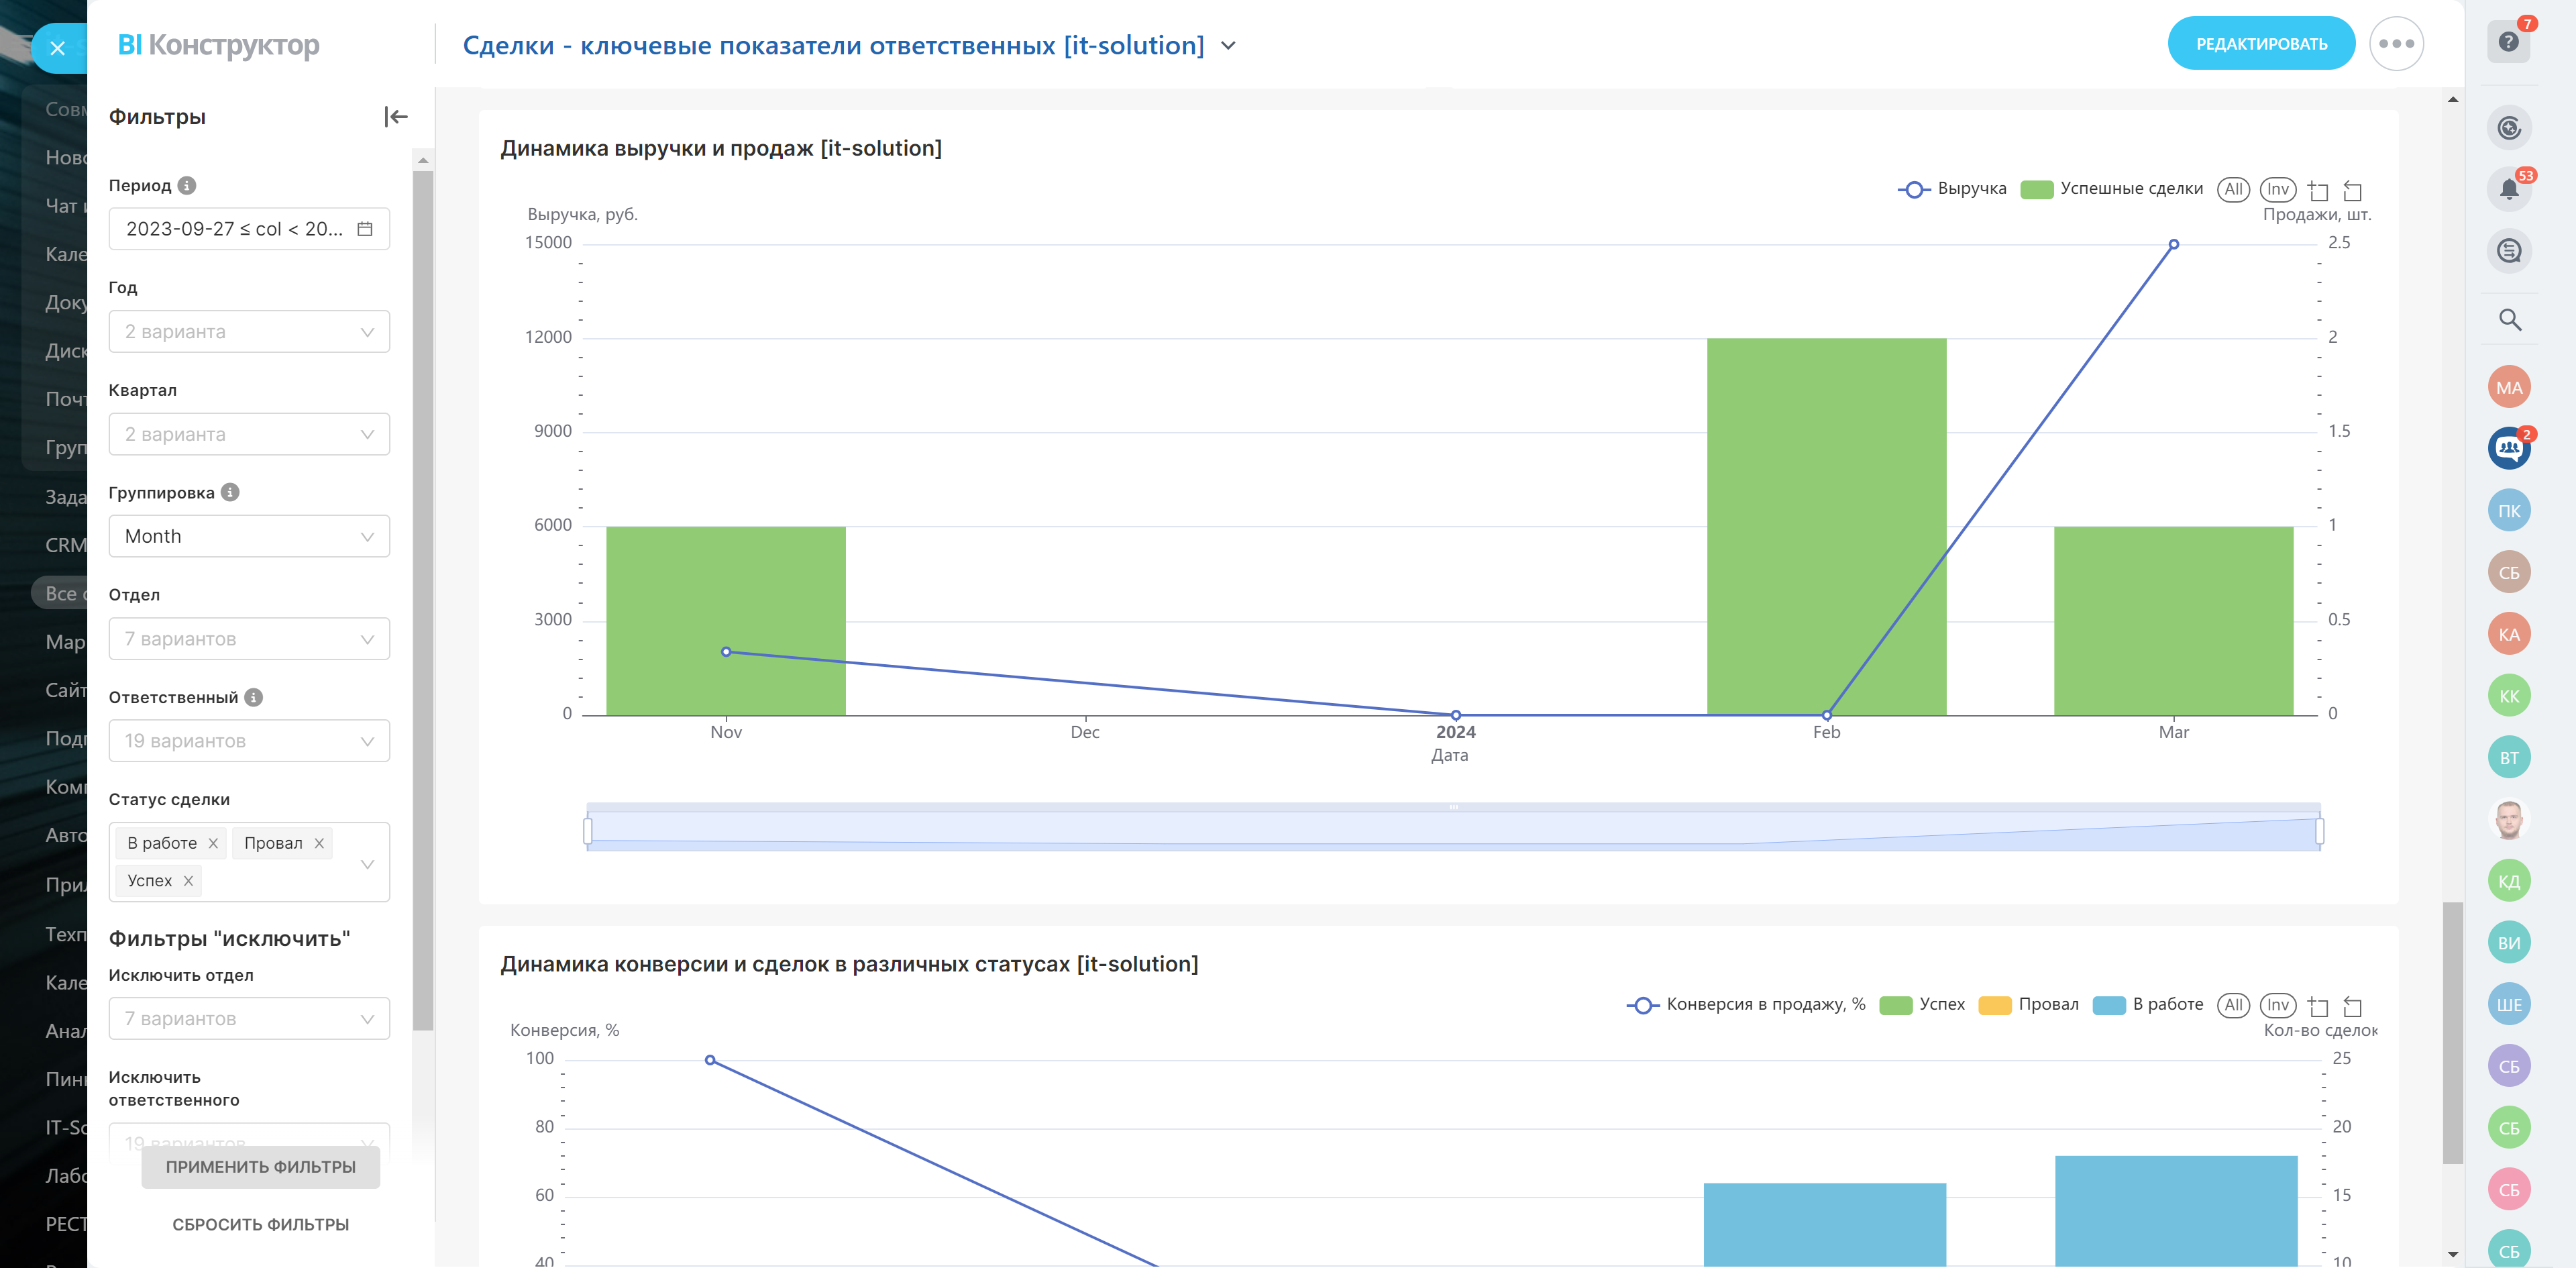Click All legend selector in revenue chart

tap(2233, 189)
